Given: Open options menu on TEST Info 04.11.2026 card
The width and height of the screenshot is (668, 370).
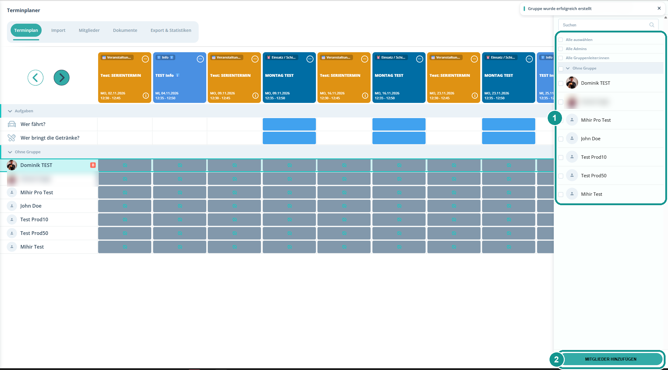Looking at the screenshot, I should coord(200,59).
